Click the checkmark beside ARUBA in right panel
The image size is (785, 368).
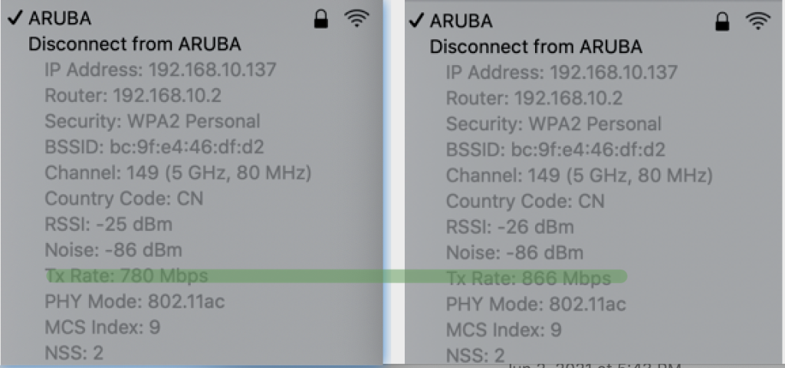point(416,21)
